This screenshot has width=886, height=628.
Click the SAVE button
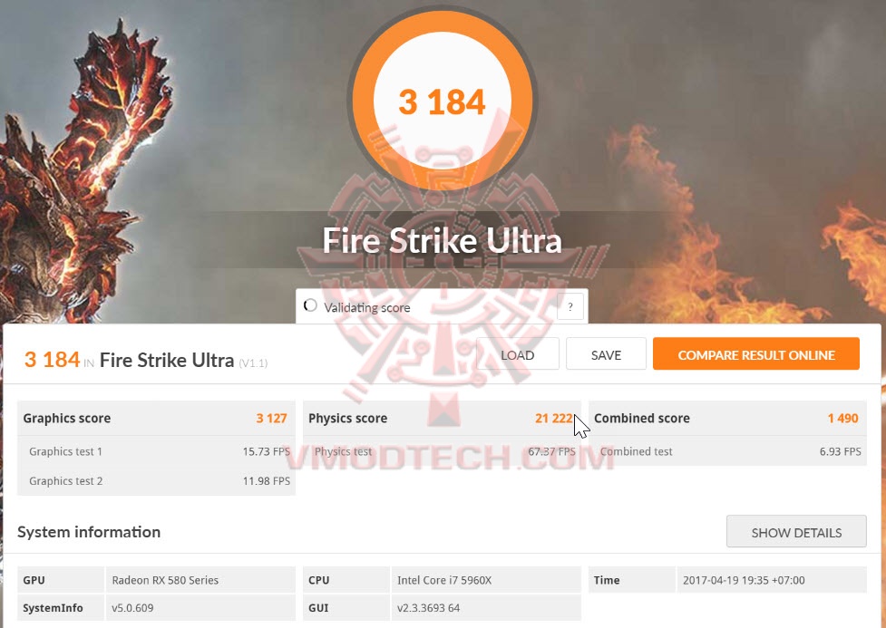(x=607, y=354)
